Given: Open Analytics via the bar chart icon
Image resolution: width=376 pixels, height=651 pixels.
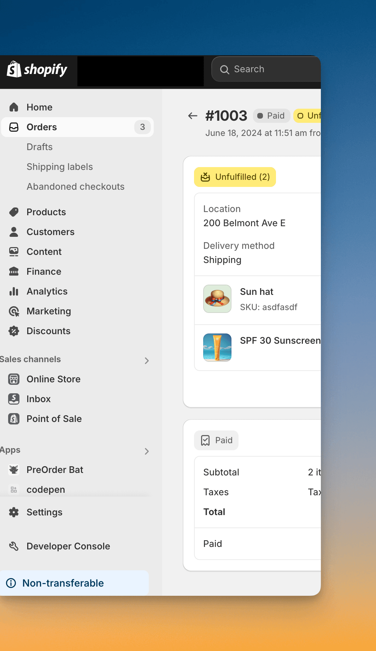Looking at the screenshot, I should (x=14, y=291).
